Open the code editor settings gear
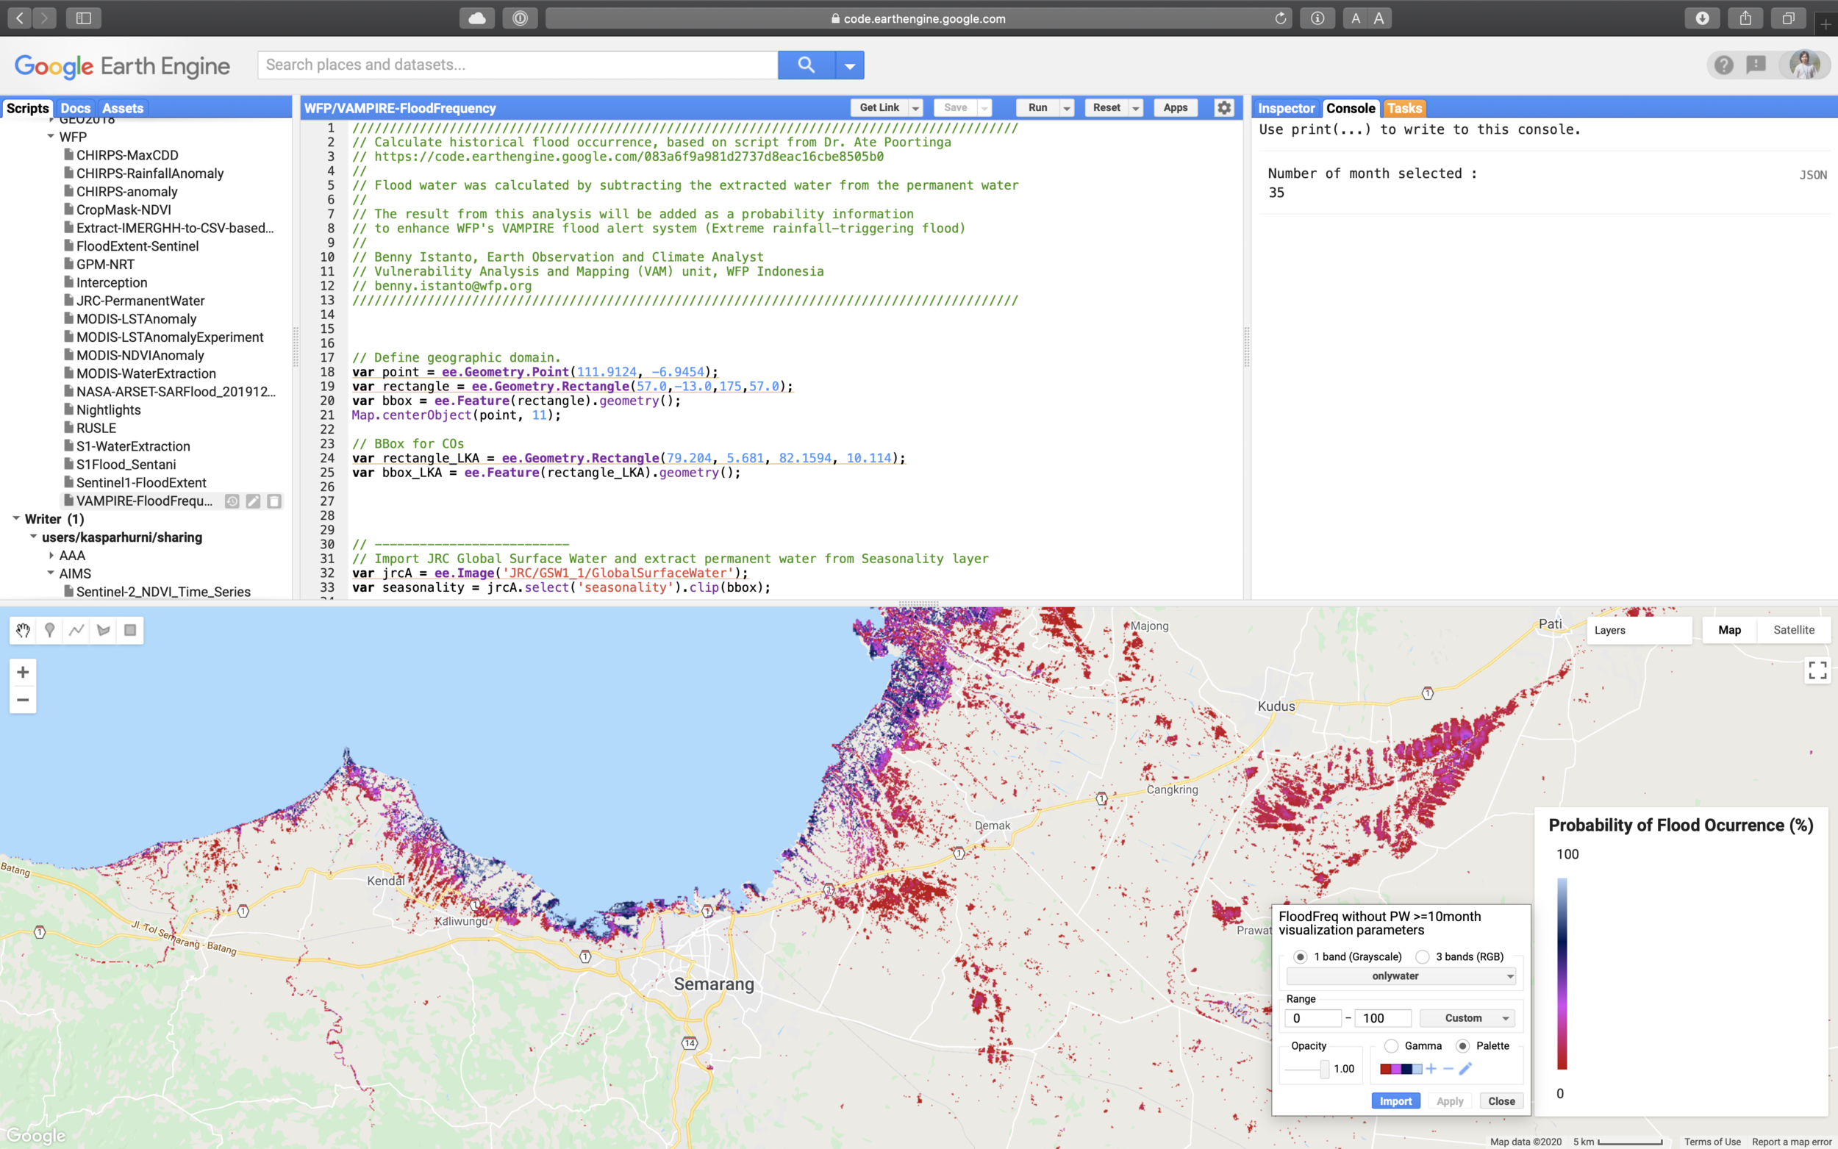 tap(1223, 108)
